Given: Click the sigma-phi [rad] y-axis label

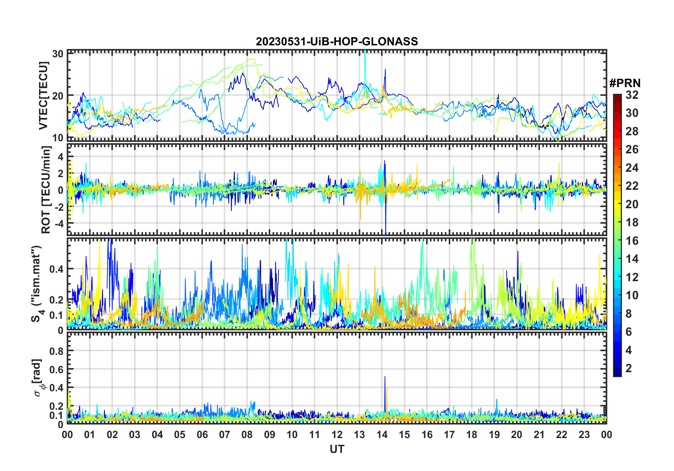Looking at the screenshot, I should (x=38, y=378).
